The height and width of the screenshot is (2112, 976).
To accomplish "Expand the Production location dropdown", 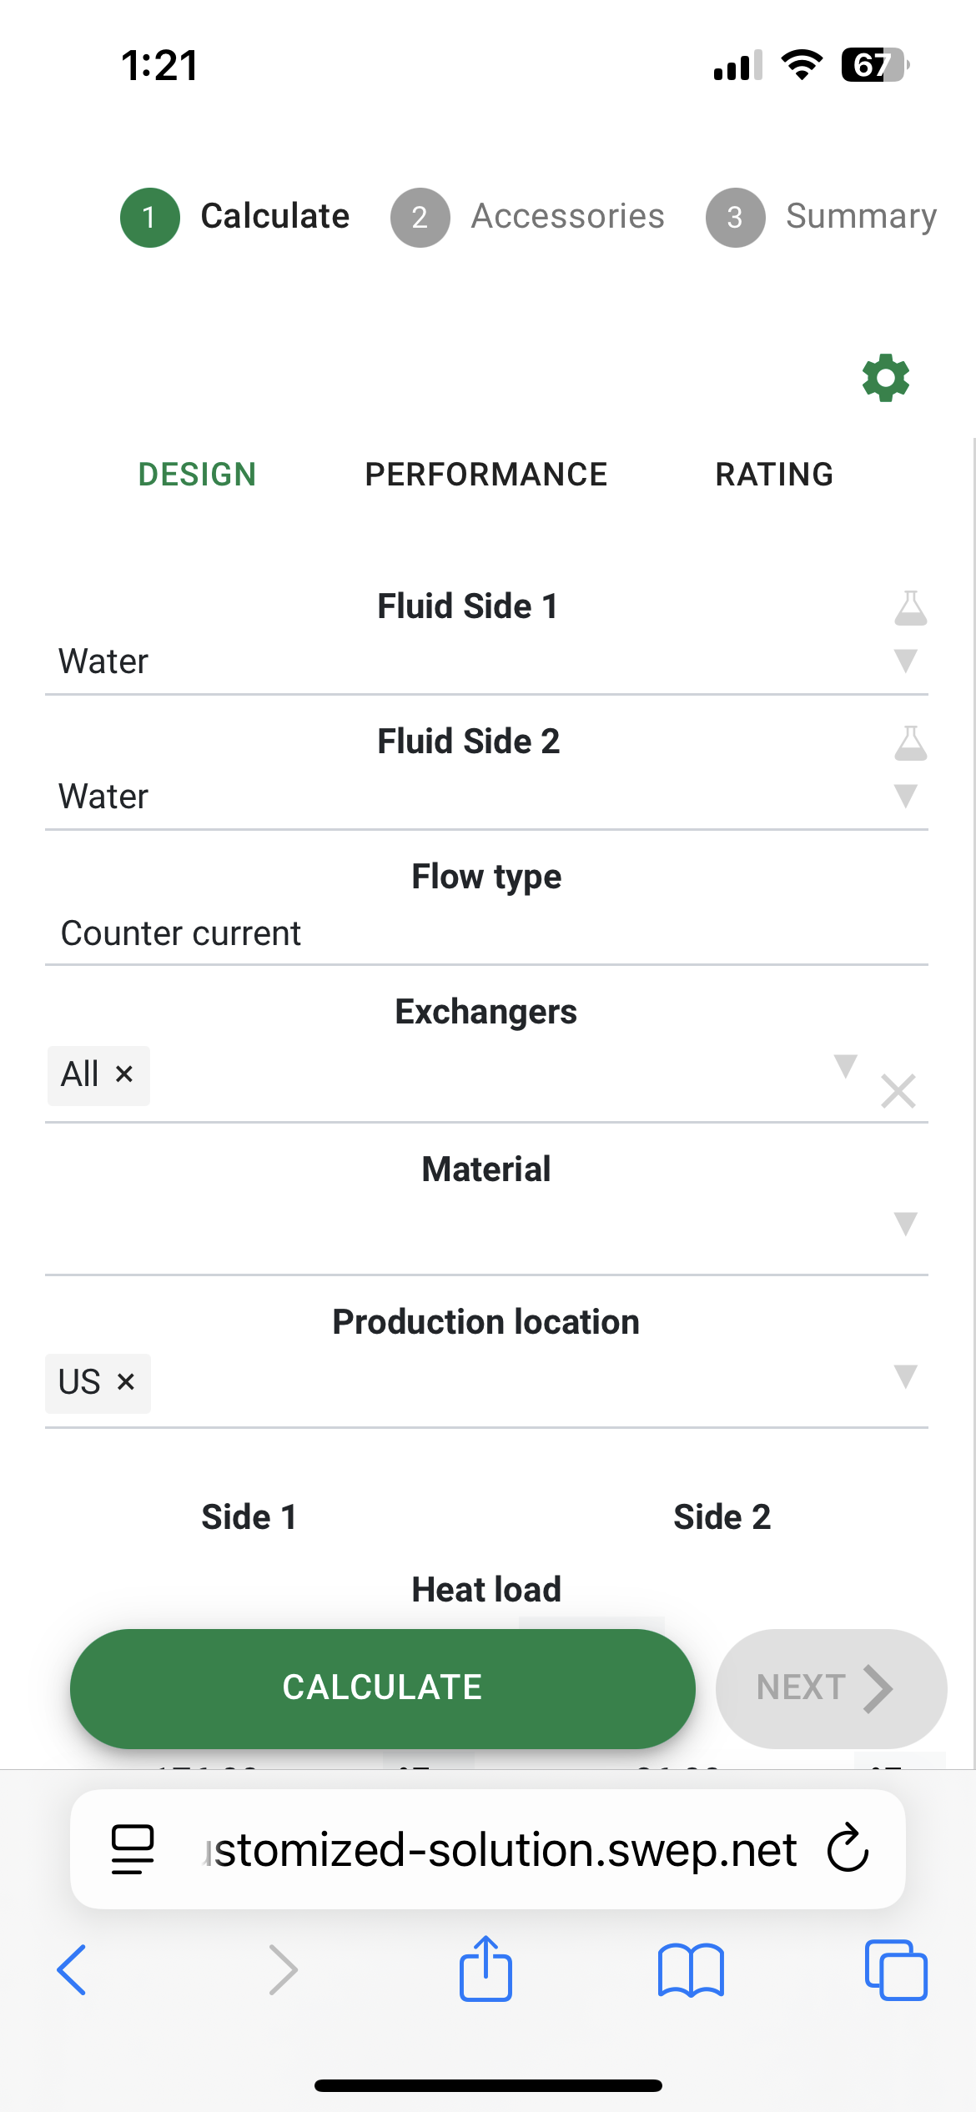I will pyautogui.click(x=905, y=1376).
